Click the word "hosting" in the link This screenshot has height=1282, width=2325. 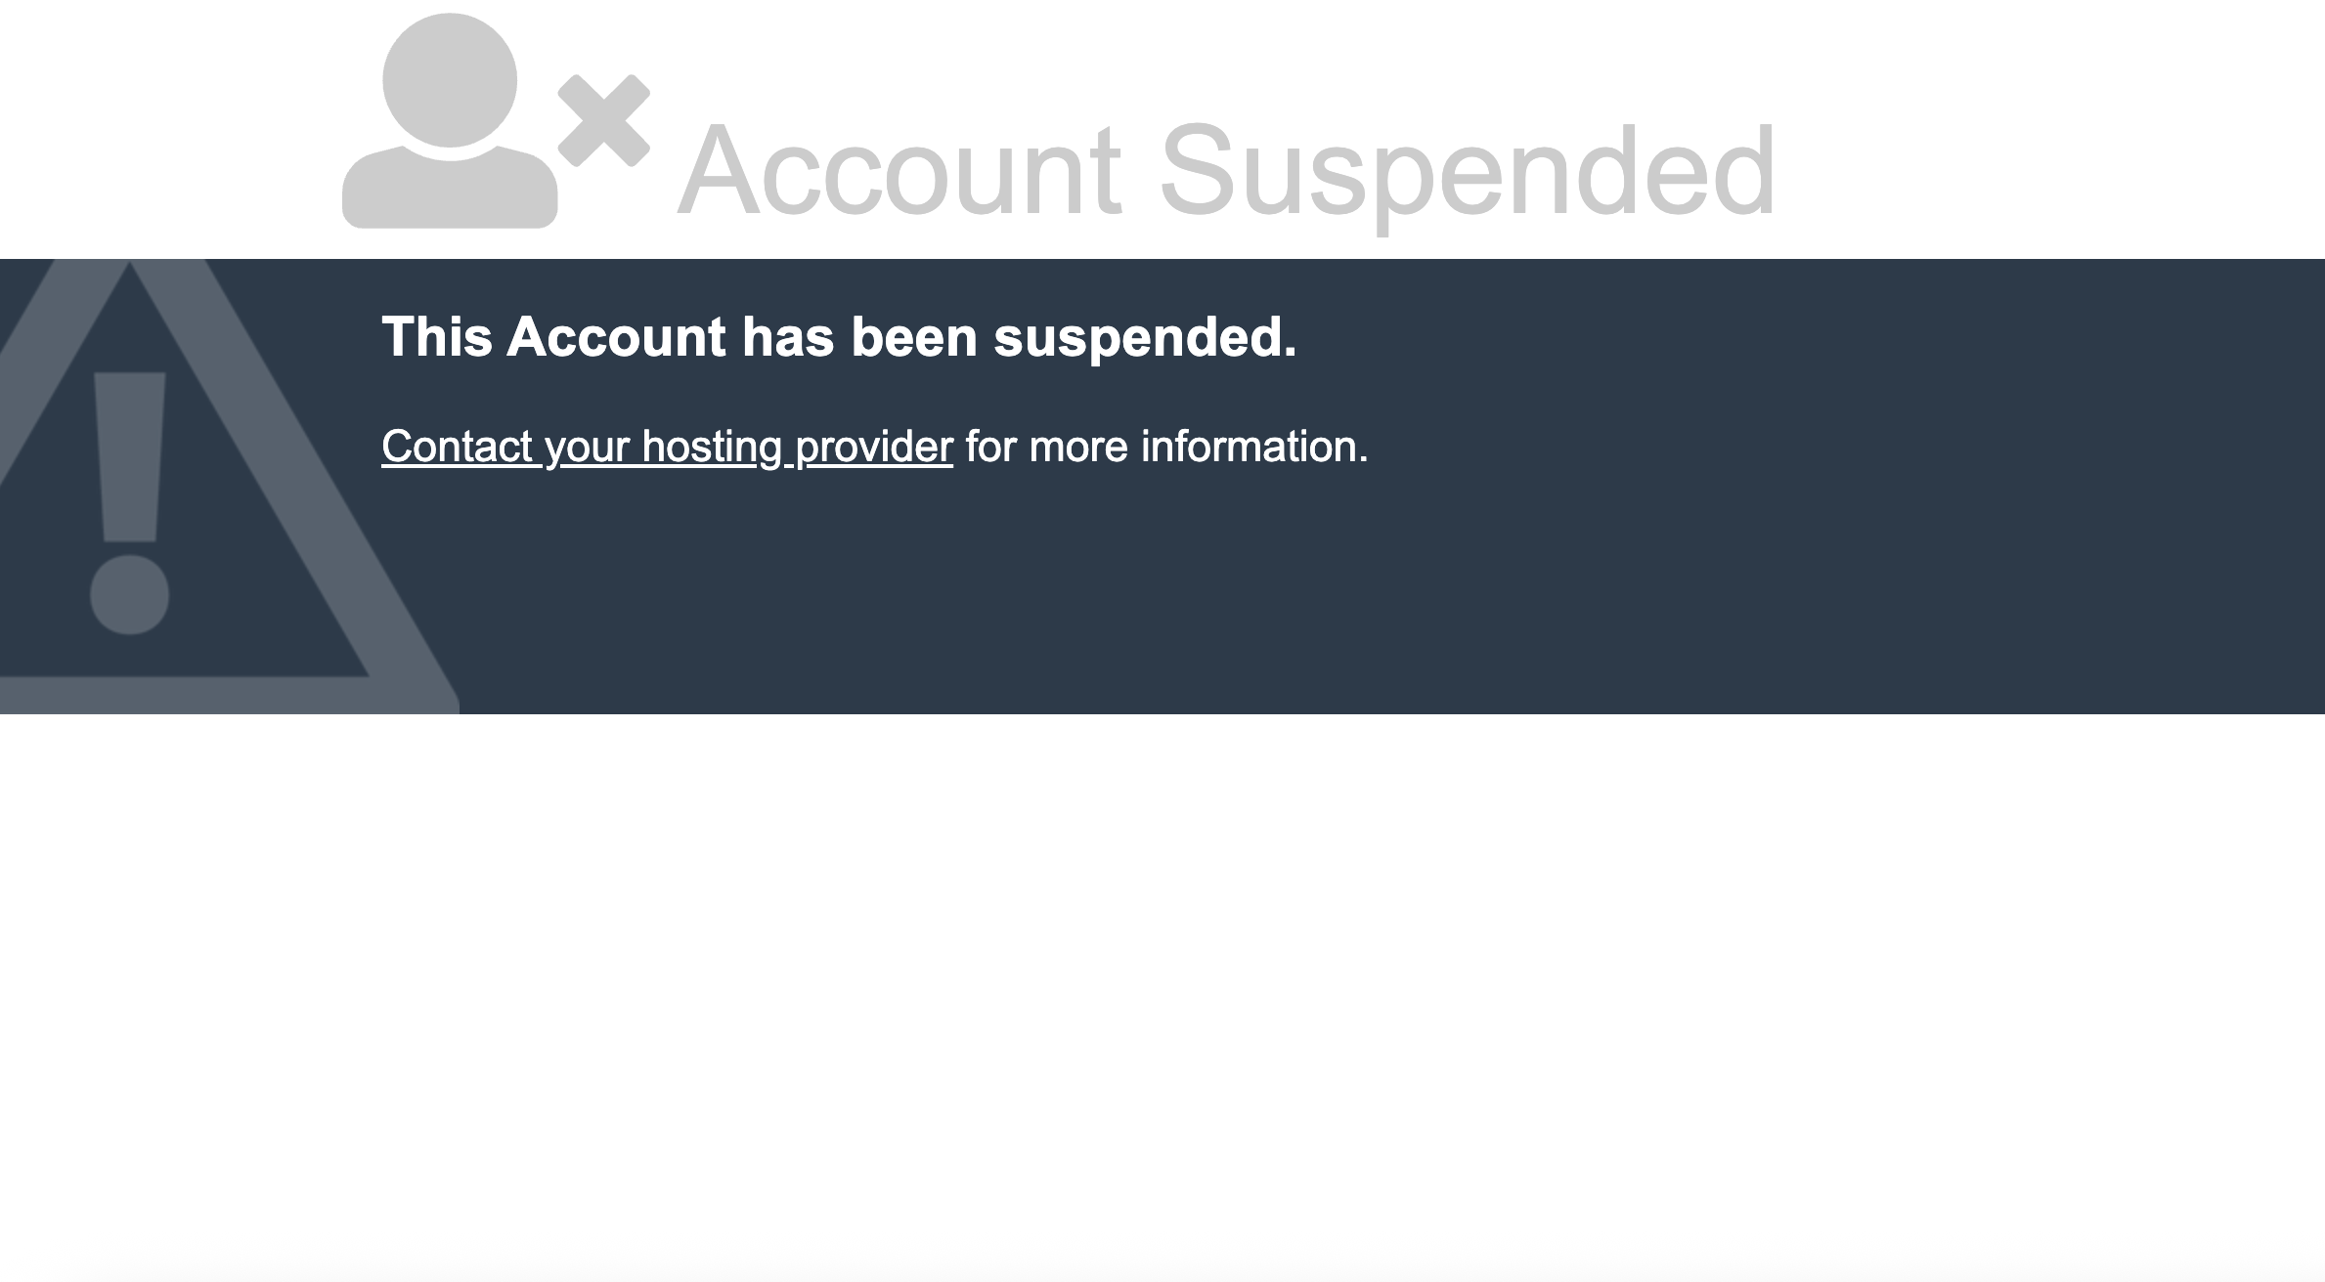712,447
